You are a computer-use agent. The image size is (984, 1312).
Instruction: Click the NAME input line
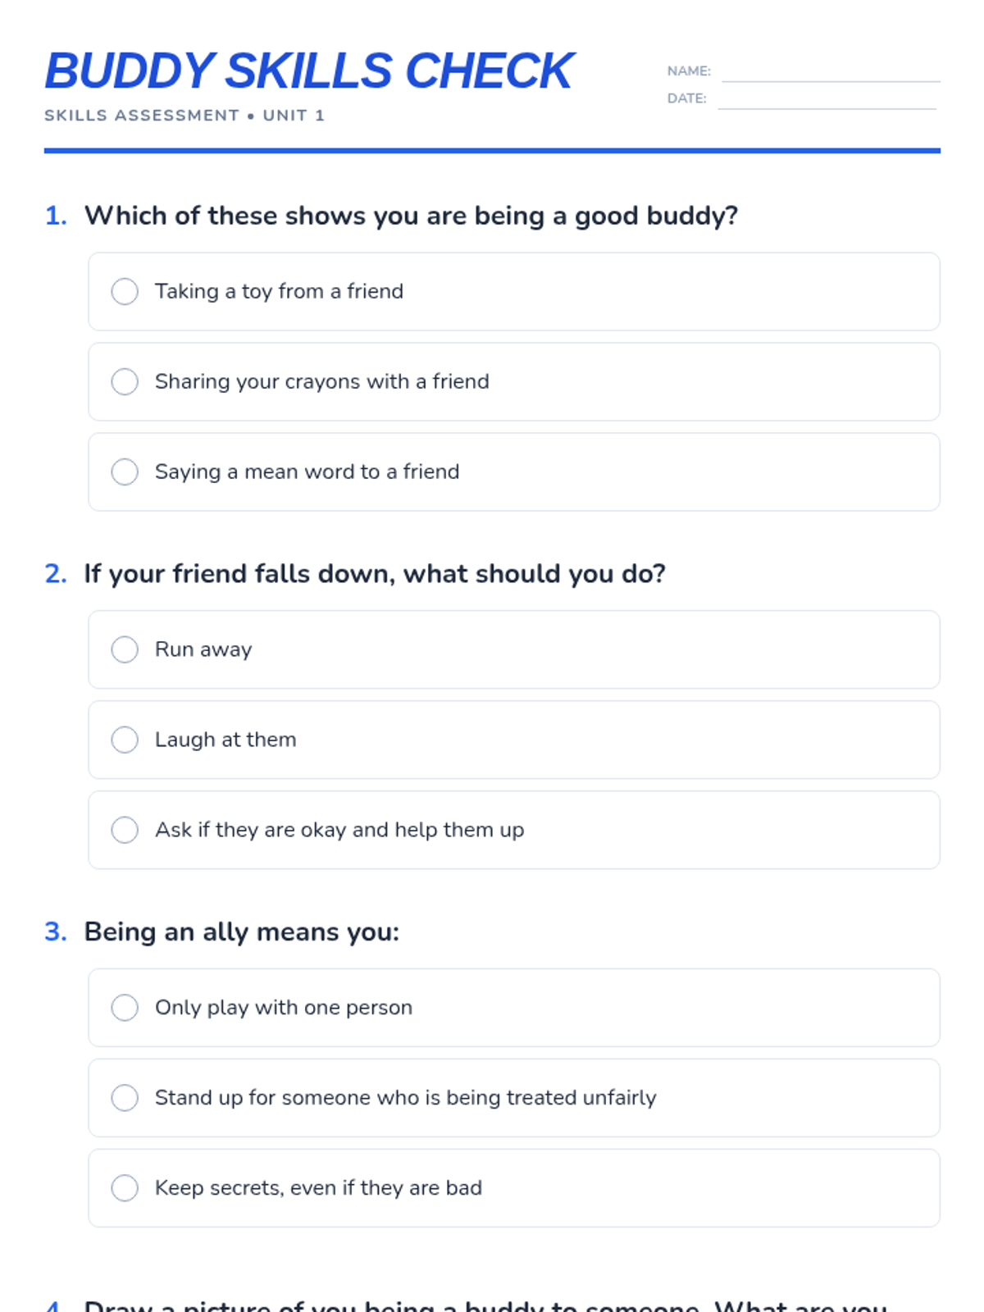tap(830, 73)
